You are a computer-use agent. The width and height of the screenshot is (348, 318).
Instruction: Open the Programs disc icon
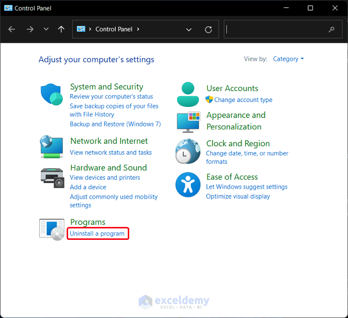click(x=52, y=229)
